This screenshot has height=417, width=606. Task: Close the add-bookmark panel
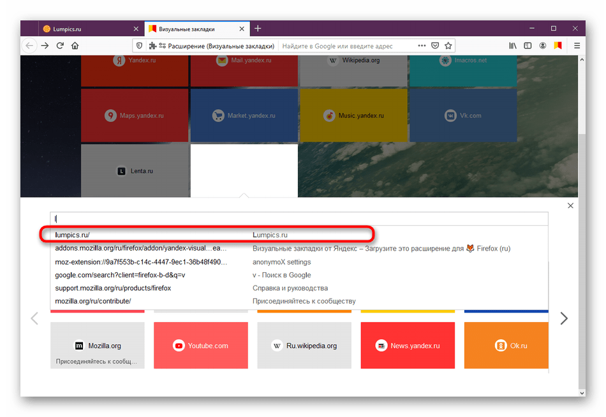(570, 205)
